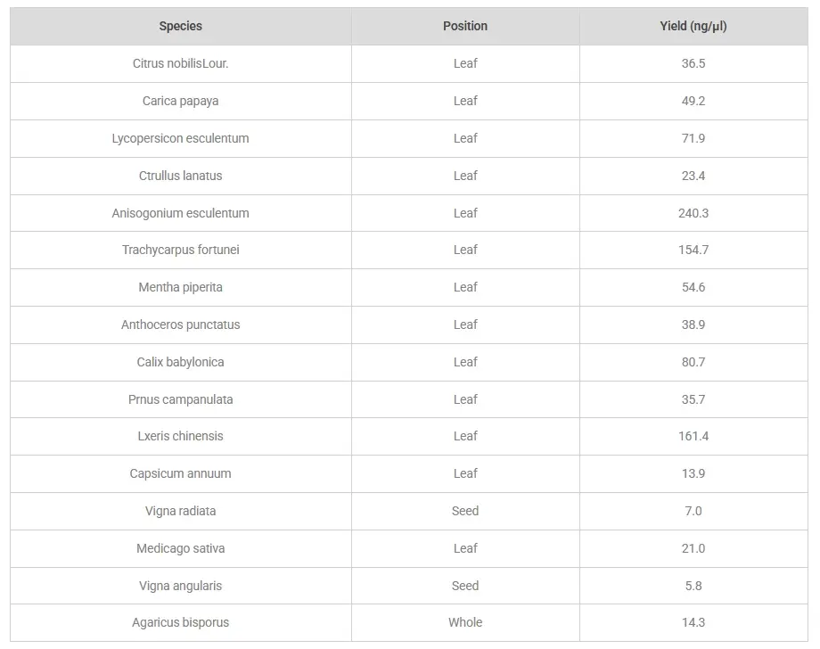Select the Medicago sativa cell

pyautogui.click(x=180, y=548)
